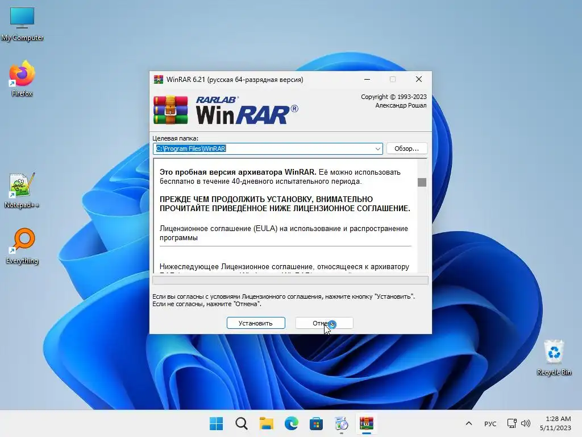Click the WinRAR title bar icon

[159, 79]
